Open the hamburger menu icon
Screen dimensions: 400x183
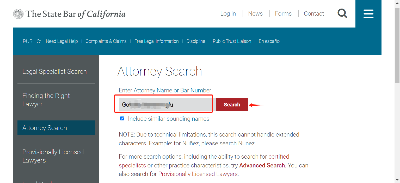pos(368,14)
